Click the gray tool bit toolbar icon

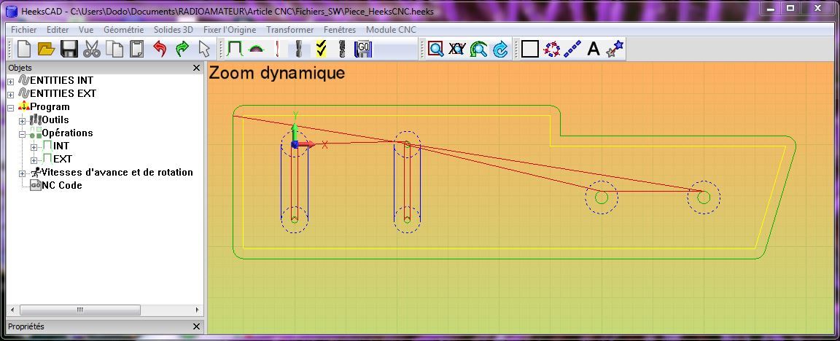(x=299, y=50)
